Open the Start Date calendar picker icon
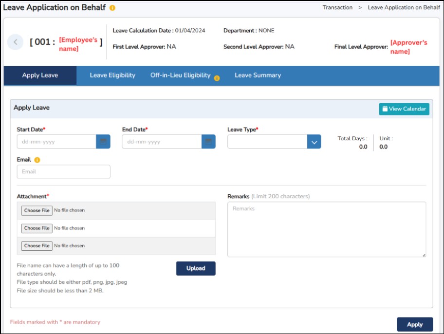The width and height of the screenshot is (444, 334). click(x=103, y=142)
